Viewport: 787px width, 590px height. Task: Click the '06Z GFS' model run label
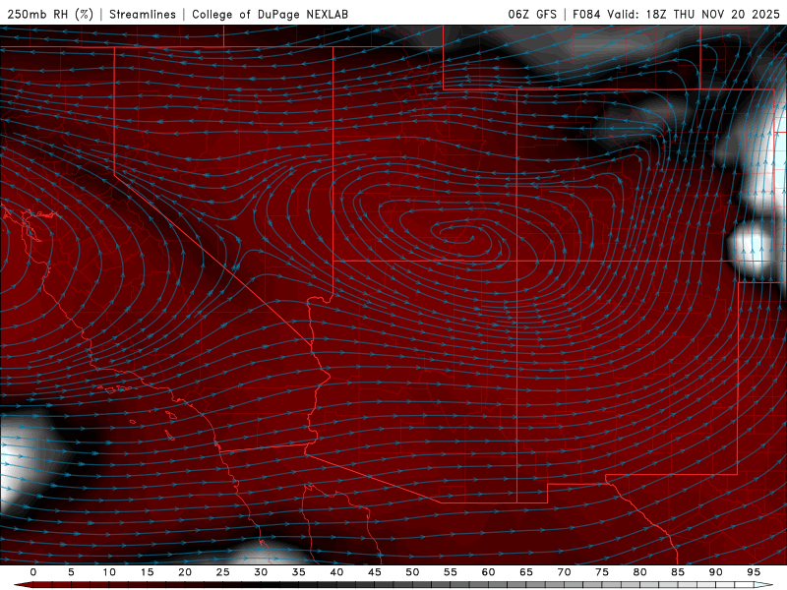click(532, 14)
